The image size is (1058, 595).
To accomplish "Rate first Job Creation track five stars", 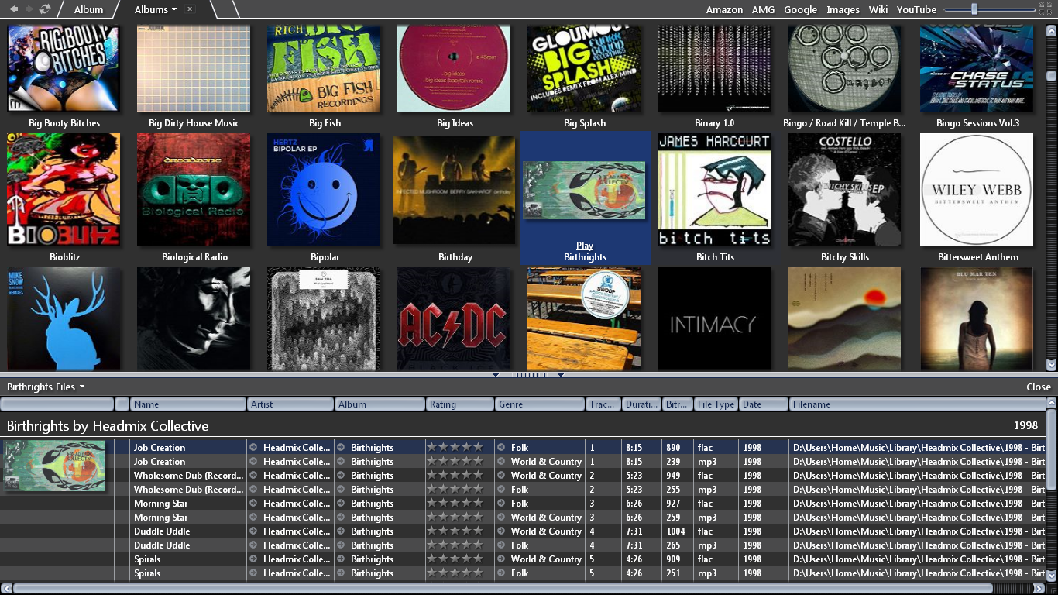I will point(478,447).
